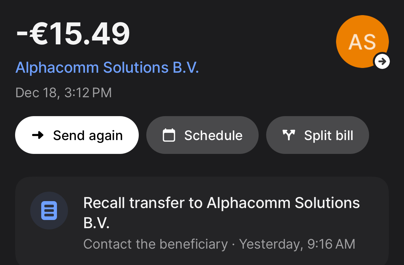
Task: Click the Split bill label text
Action: [329, 135]
